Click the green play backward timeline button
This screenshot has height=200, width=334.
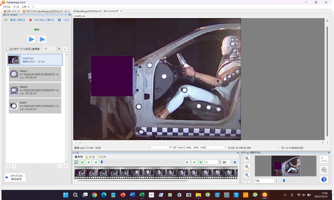tap(82, 162)
